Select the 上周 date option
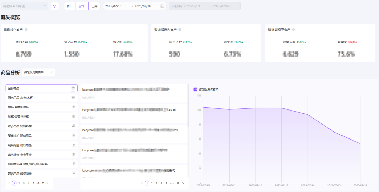Viewport: 379px width, 192px height. pyautogui.click(x=94, y=6)
